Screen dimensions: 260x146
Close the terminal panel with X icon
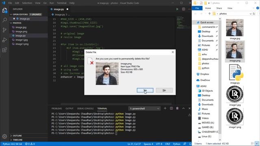(189, 108)
